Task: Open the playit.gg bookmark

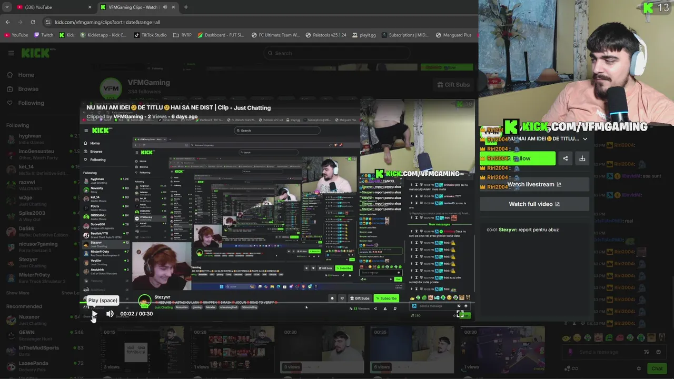Action: (364, 35)
